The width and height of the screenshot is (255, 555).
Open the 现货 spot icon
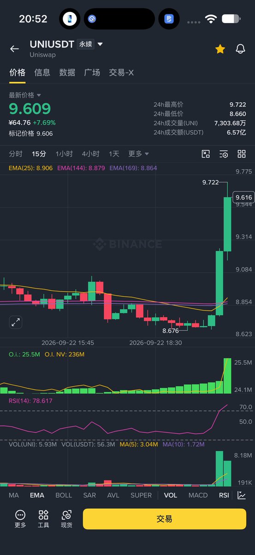click(x=66, y=518)
